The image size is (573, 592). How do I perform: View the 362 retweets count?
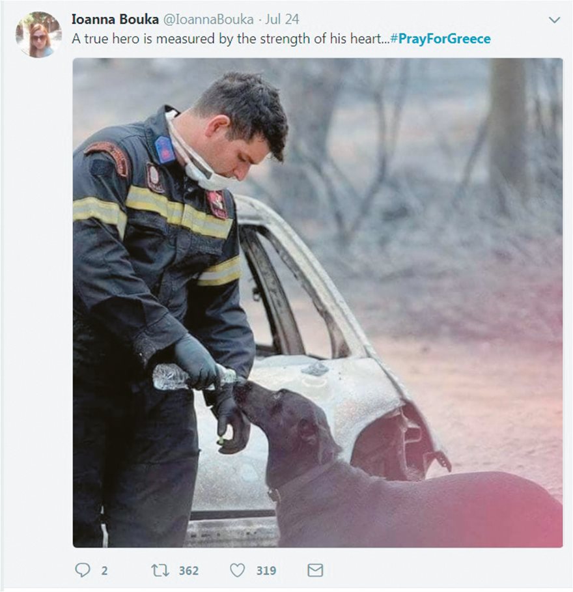pos(189,571)
